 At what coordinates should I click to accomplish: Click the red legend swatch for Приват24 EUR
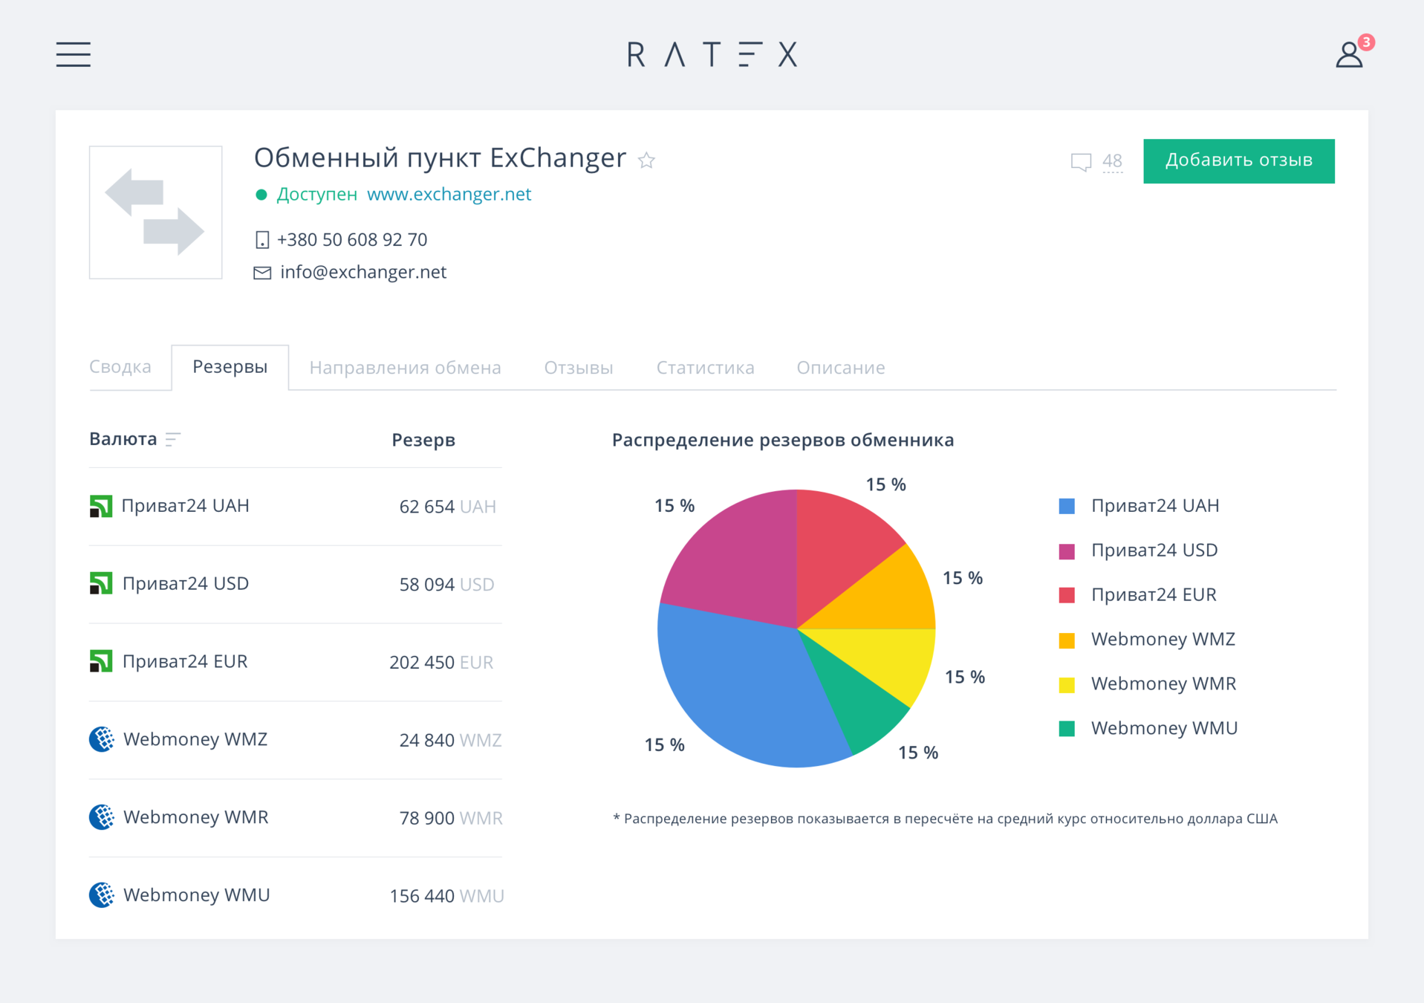tap(1067, 595)
